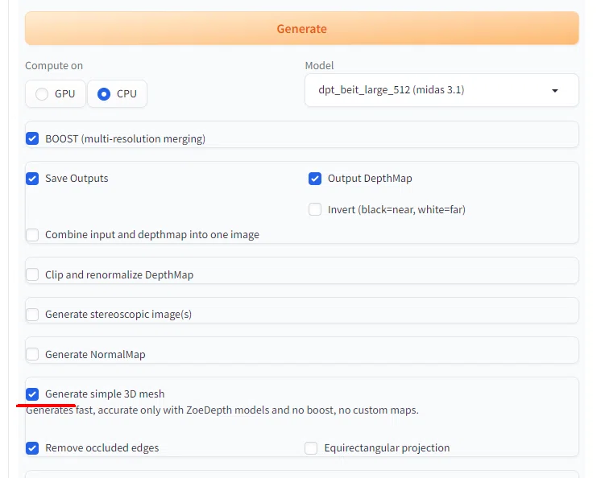Check the Generate NormalMap checkbox
Screen dimensions: 601x478
(32, 354)
